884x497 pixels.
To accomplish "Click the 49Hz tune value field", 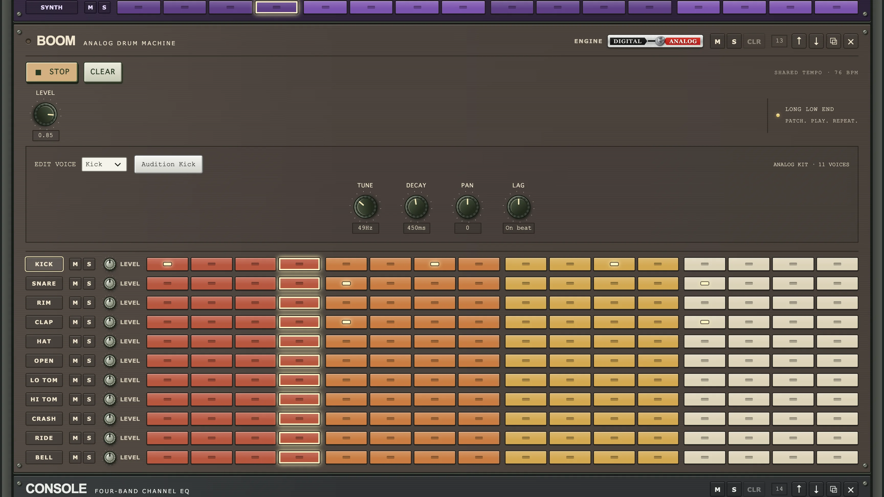I will pos(366,228).
